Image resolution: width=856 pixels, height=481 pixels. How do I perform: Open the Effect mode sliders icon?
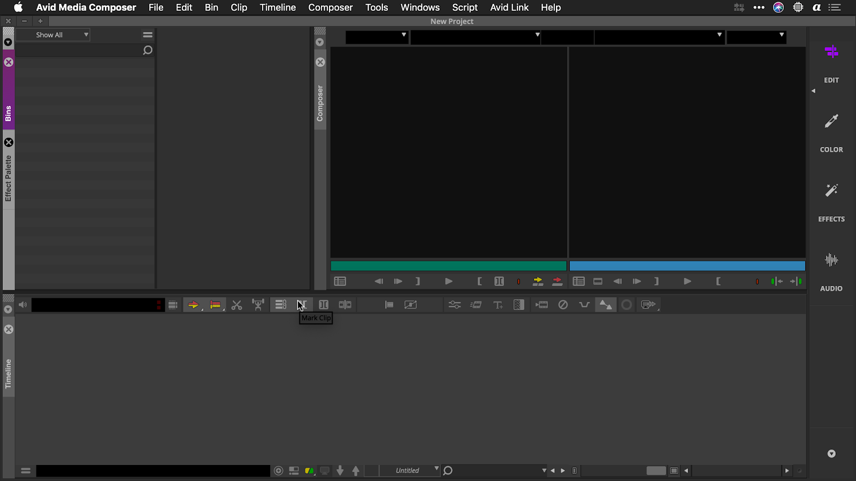click(x=454, y=305)
